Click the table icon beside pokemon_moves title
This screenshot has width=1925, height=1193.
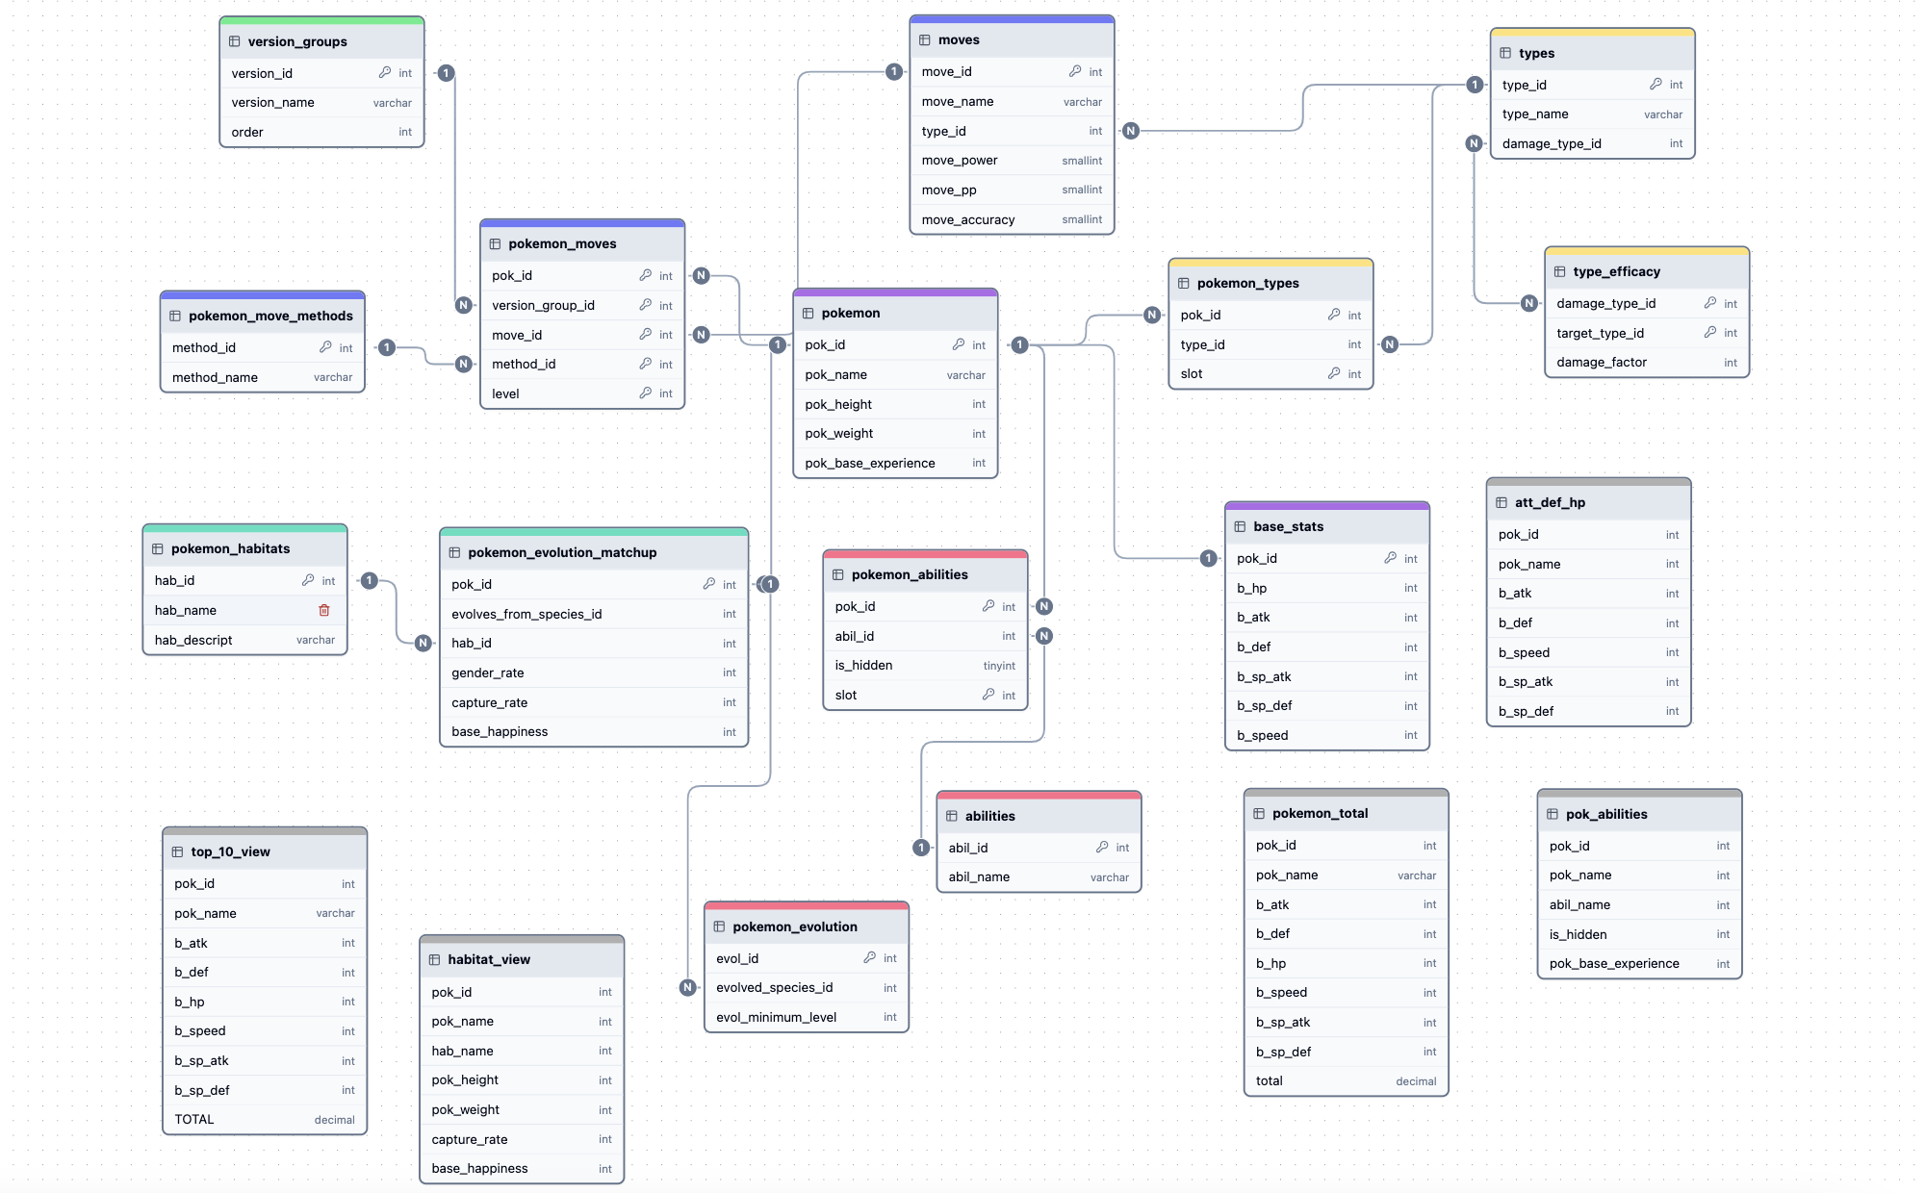coord(495,243)
